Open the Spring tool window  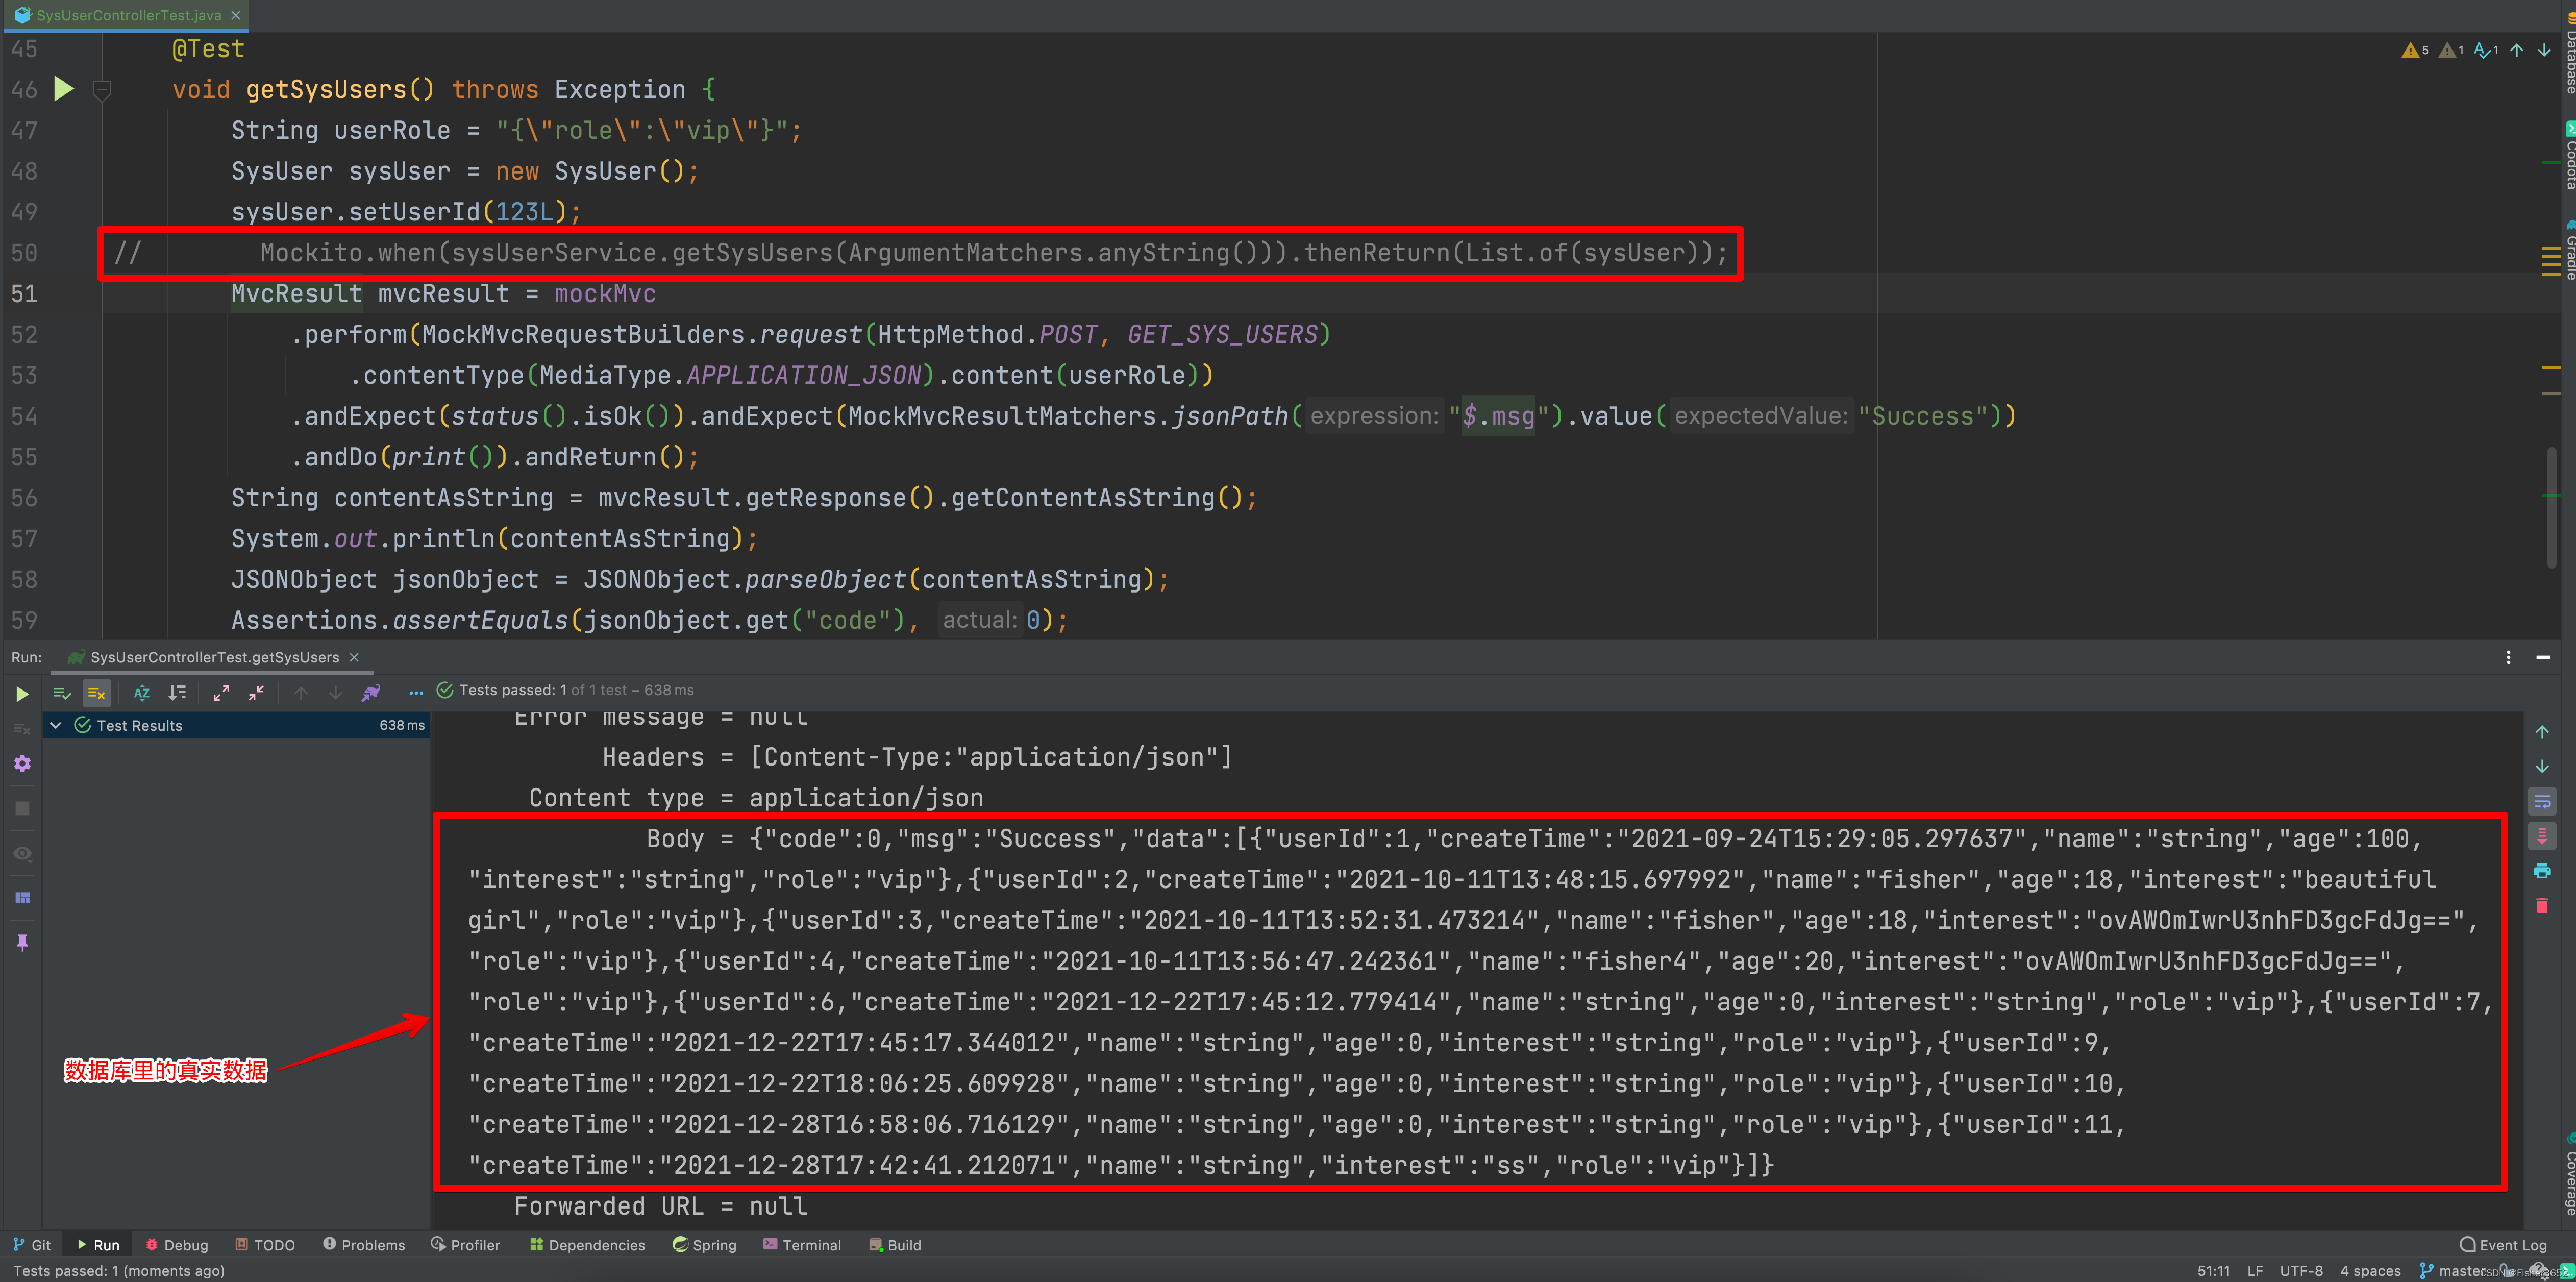[x=705, y=1244]
